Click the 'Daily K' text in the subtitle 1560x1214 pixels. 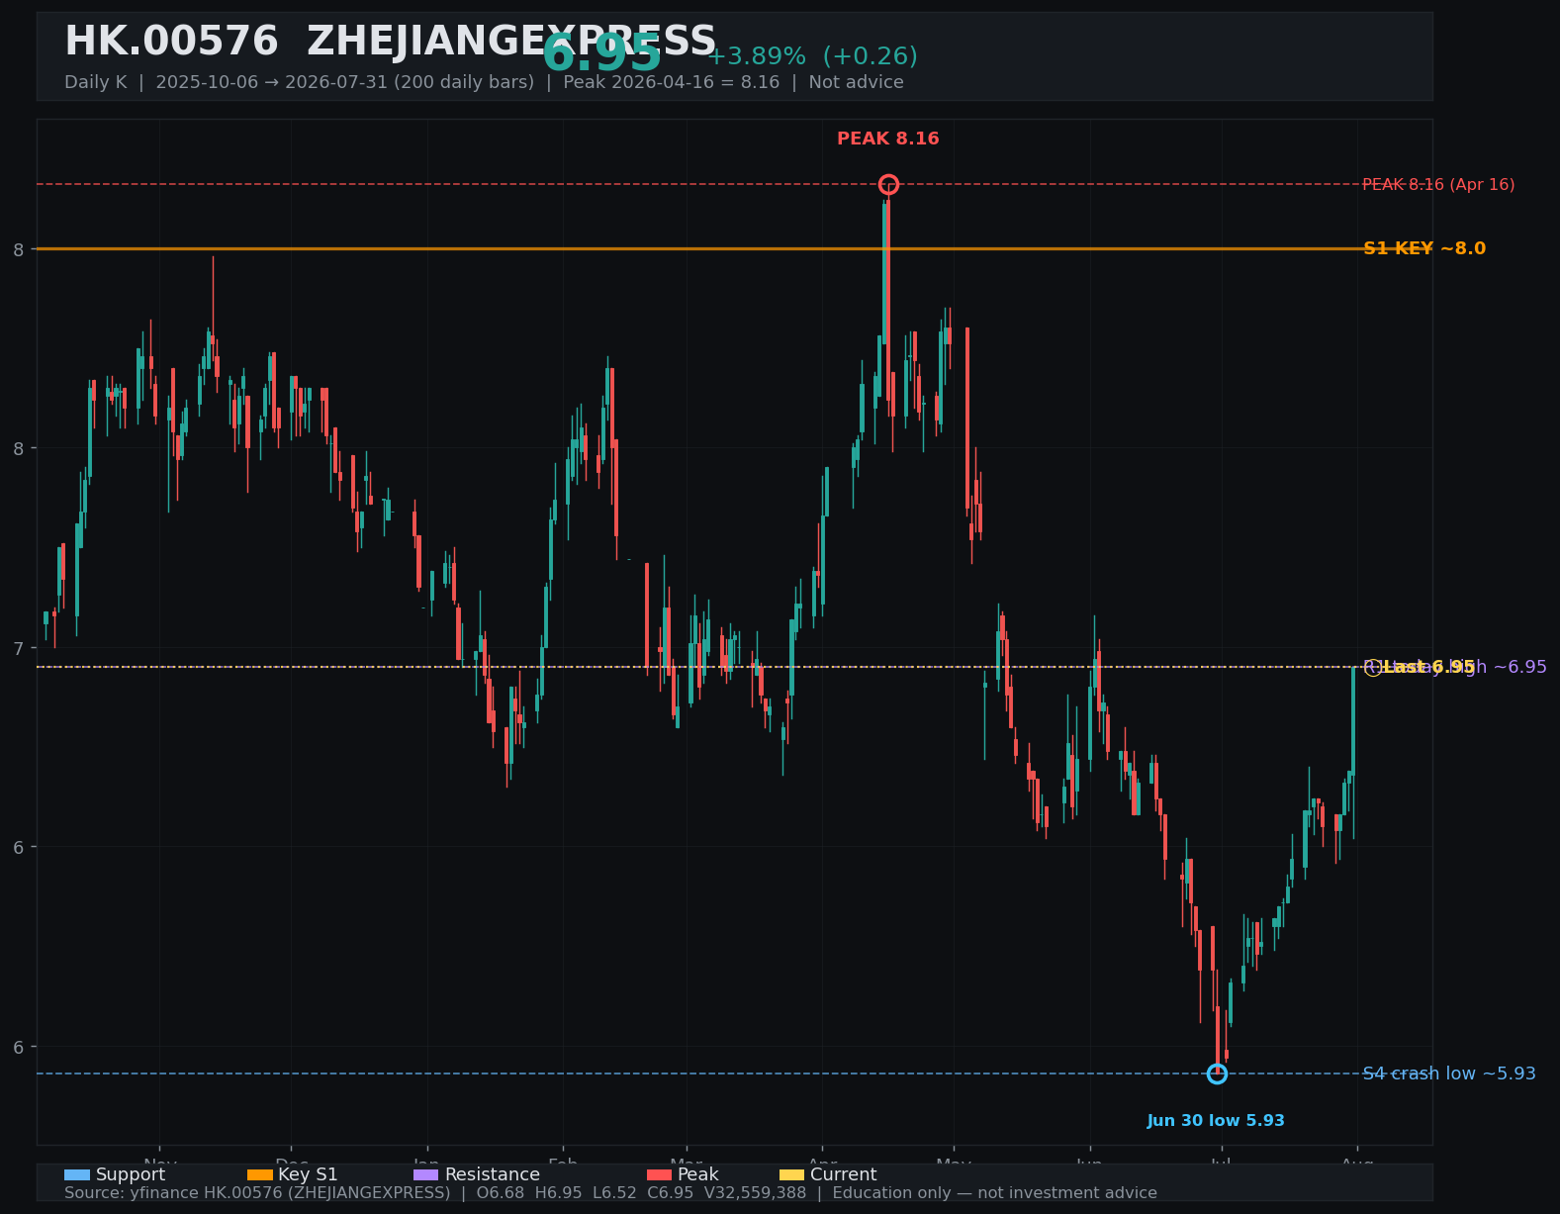point(96,82)
